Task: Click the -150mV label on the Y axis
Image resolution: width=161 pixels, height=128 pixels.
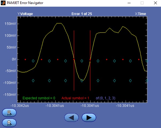Action: pos(10,95)
